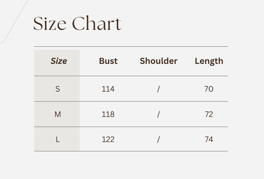
Task: Select the length value 72
Action: click(209, 114)
